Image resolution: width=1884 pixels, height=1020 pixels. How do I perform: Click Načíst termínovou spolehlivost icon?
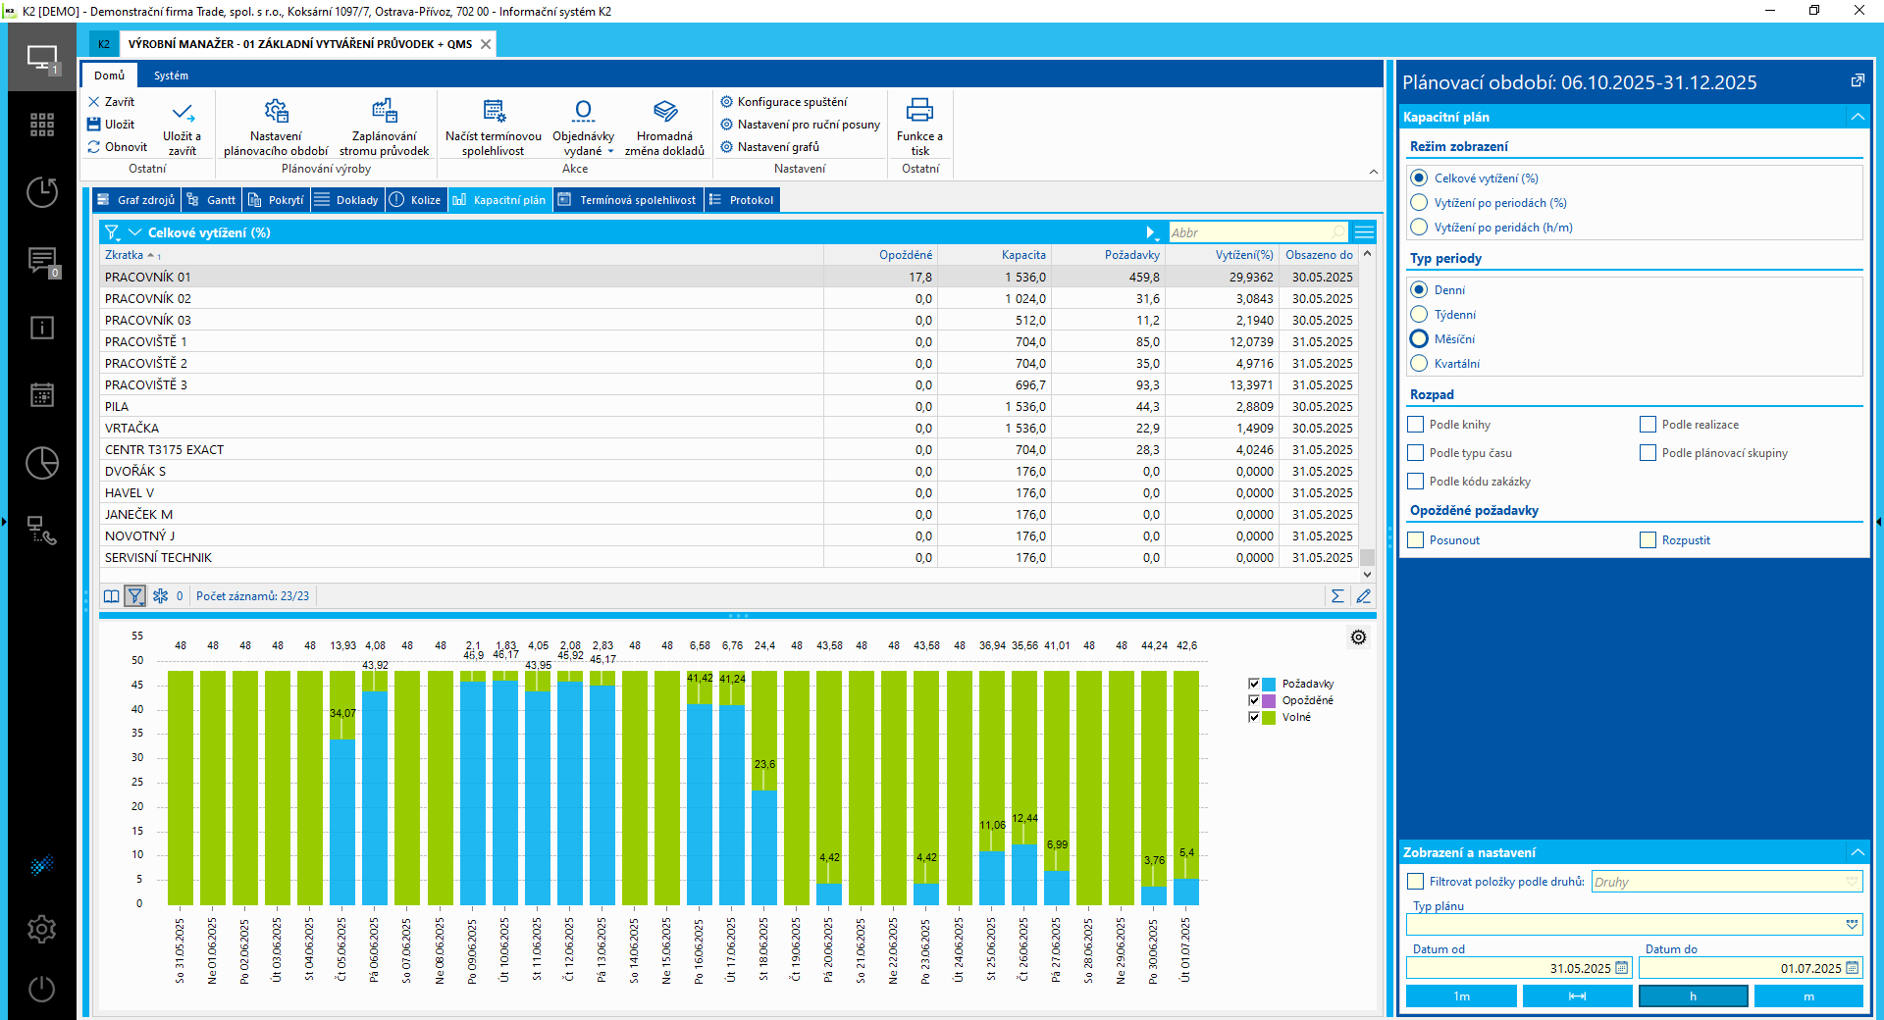493,111
